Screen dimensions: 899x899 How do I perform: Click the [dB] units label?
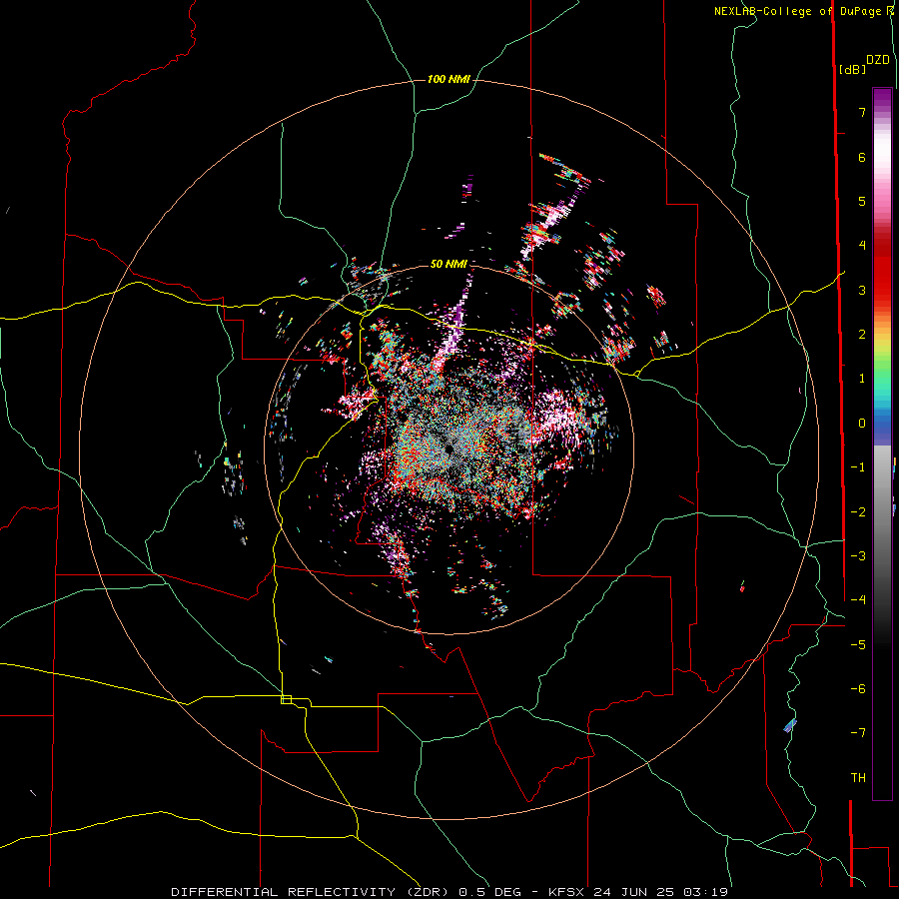[853, 69]
